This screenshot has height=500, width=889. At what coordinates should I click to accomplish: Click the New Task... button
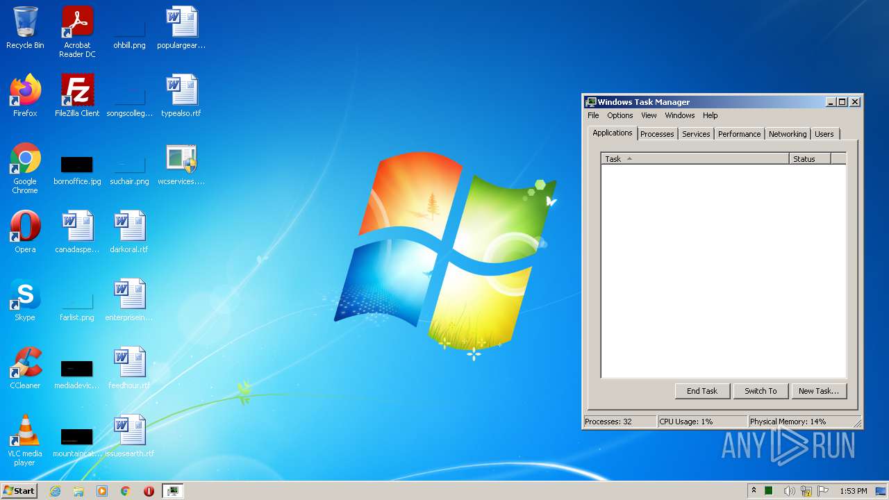tap(819, 391)
